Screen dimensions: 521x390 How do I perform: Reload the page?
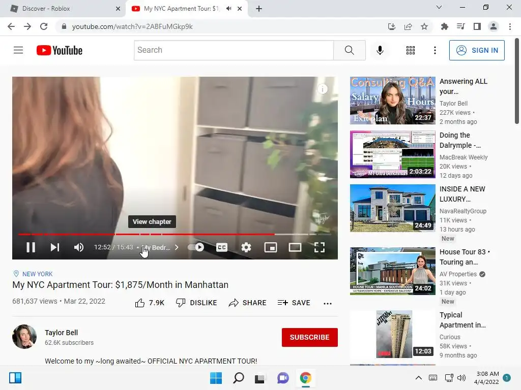point(44,26)
